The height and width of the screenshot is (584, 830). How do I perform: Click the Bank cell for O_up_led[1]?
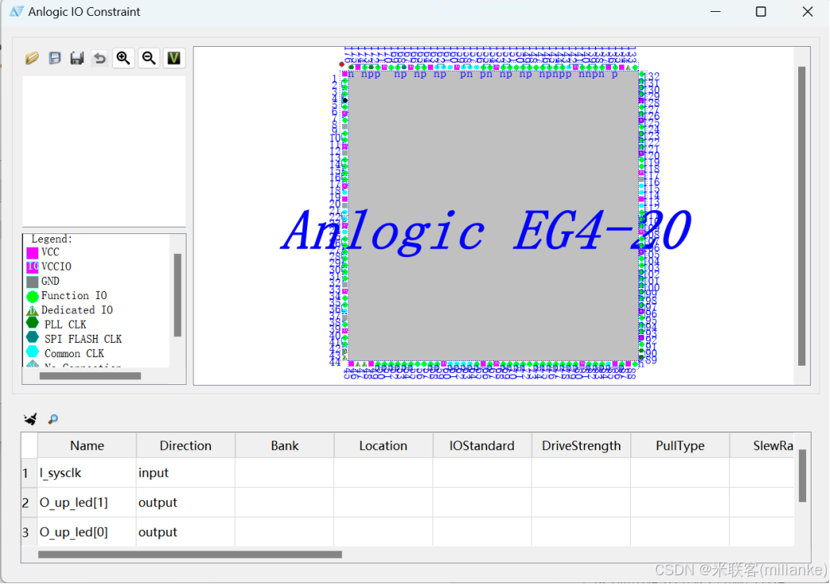pos(285,502)
